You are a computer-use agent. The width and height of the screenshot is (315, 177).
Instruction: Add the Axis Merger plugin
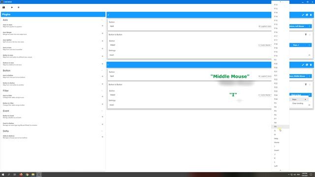[x=102, y=33]
